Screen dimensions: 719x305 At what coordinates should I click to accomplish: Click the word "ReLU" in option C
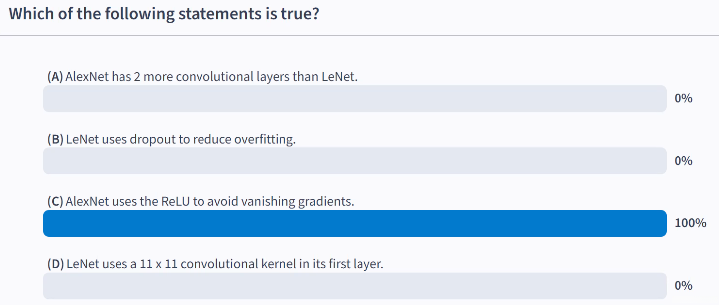[x=175, y=201]
